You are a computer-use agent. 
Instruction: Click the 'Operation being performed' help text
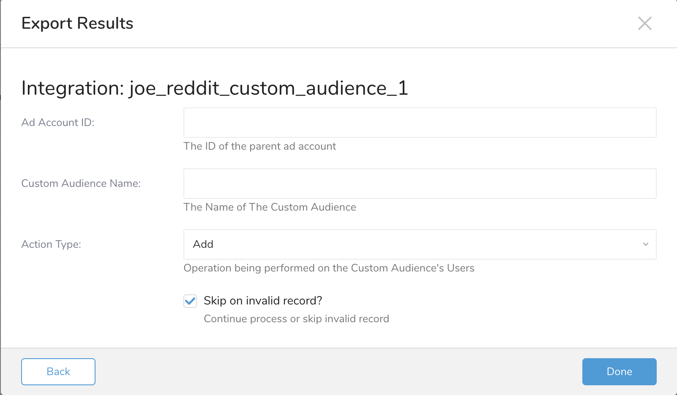coord(329,268)
